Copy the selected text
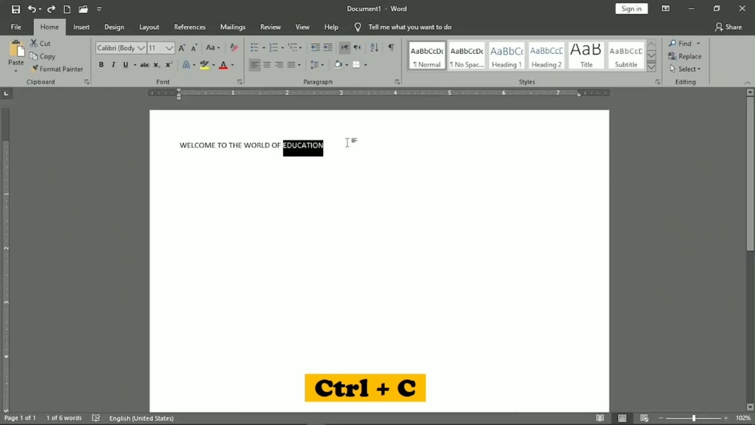This screenshot has height=425, width=755. pyautogui.click(x=42, y=56)
